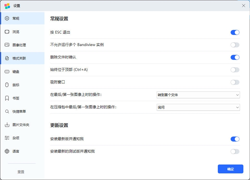Click the 键盘 keyboard icon
Image resolution: width=250 pixels, height=180 pixels.
(7, 71)
